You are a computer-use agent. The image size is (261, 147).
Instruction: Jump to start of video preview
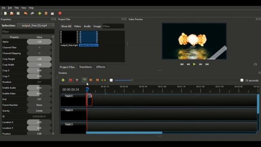(x=182, y=64)
